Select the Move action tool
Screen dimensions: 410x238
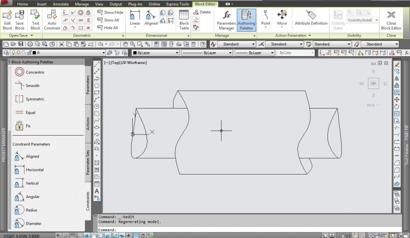(282, 19)
